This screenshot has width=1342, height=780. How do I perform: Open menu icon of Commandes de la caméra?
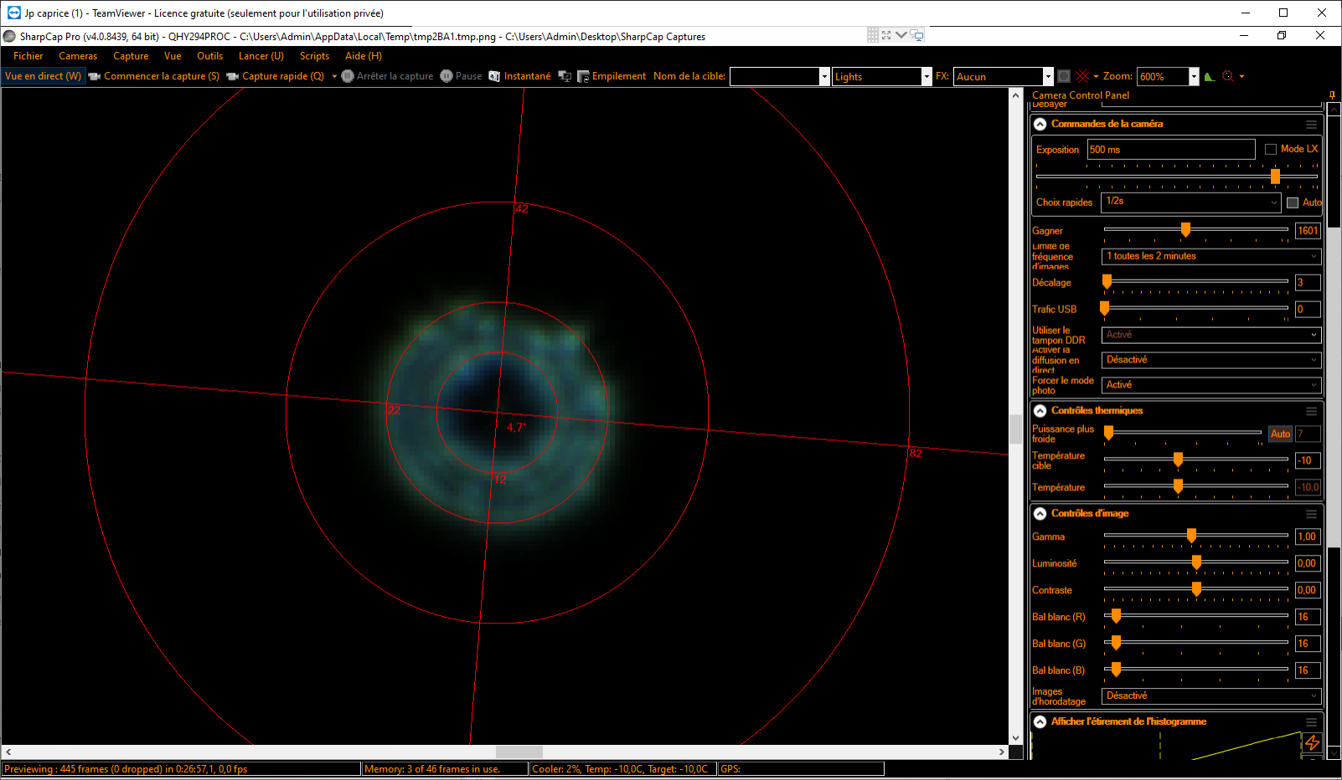(x=1311, y=124)
